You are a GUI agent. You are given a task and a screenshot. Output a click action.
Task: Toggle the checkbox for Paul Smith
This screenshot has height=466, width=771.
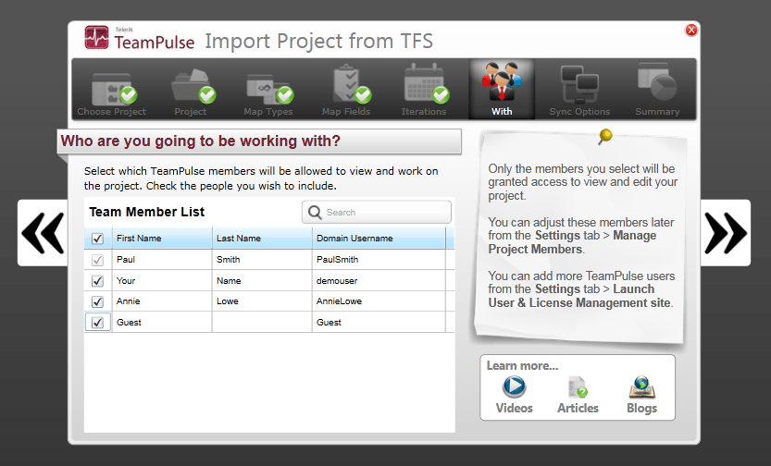[x=98, y=260]
